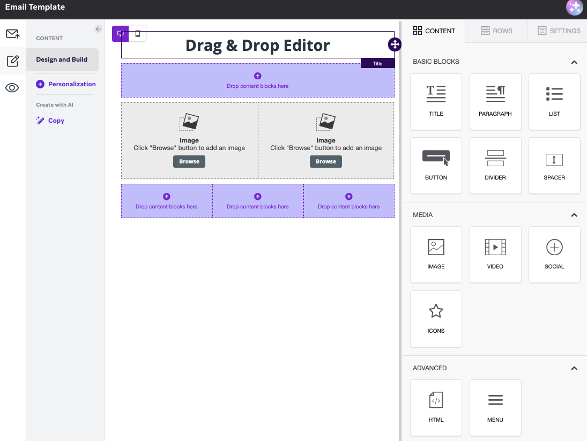The width and height of the screenshot is (587, 441).
Task: Select the Paragraph content block
Action: click(x=495, y=102)
